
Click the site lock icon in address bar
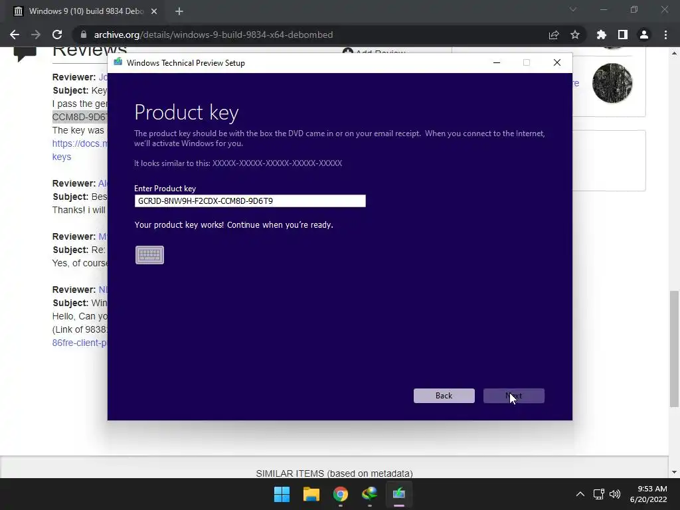coord(84,35)
